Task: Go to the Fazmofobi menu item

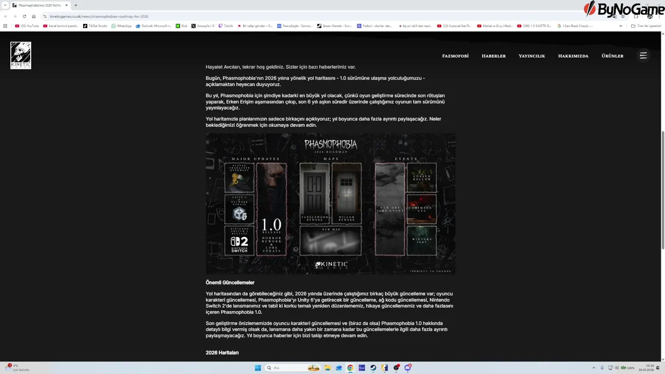Action: [455, 56]
